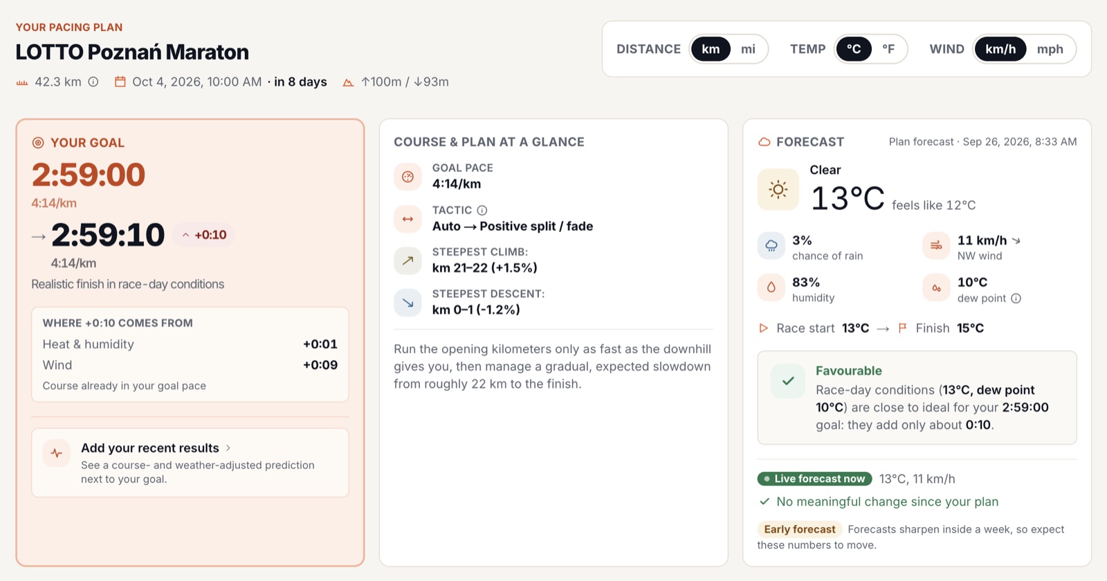Click the pulse icon in recent results card
Viewport: 1107px width, 581px height.
tap(57, 453)
